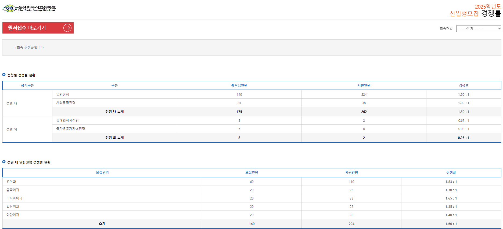
Task: Click the blue bullet beside 전형별 경쟁률 현황
Action: click(x=4, y=75)
